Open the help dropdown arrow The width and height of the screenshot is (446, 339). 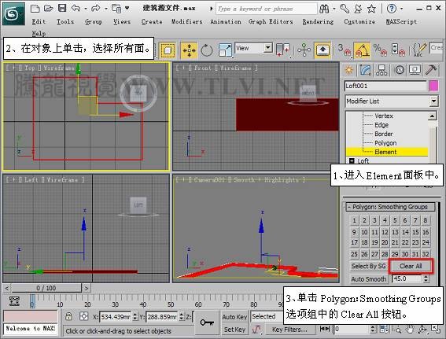401,9
